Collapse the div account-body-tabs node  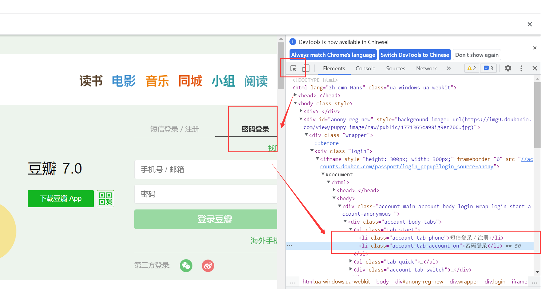345,221
